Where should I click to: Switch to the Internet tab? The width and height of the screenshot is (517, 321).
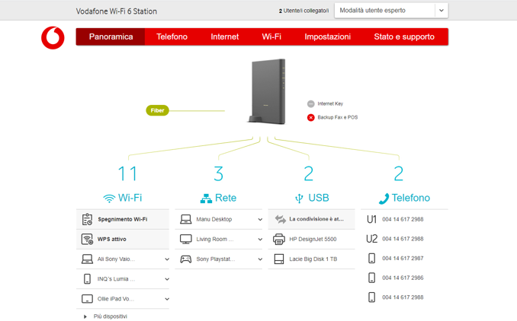tap(224, 37)
